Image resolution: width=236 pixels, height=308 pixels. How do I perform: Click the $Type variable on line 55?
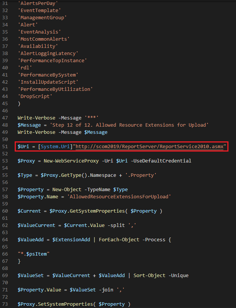coord(25,175)
